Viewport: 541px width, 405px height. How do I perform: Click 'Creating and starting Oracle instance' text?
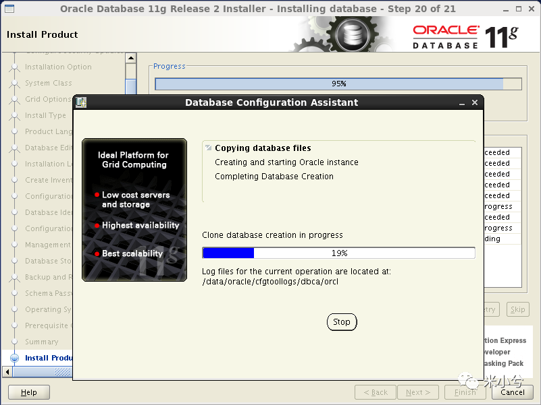286,162
